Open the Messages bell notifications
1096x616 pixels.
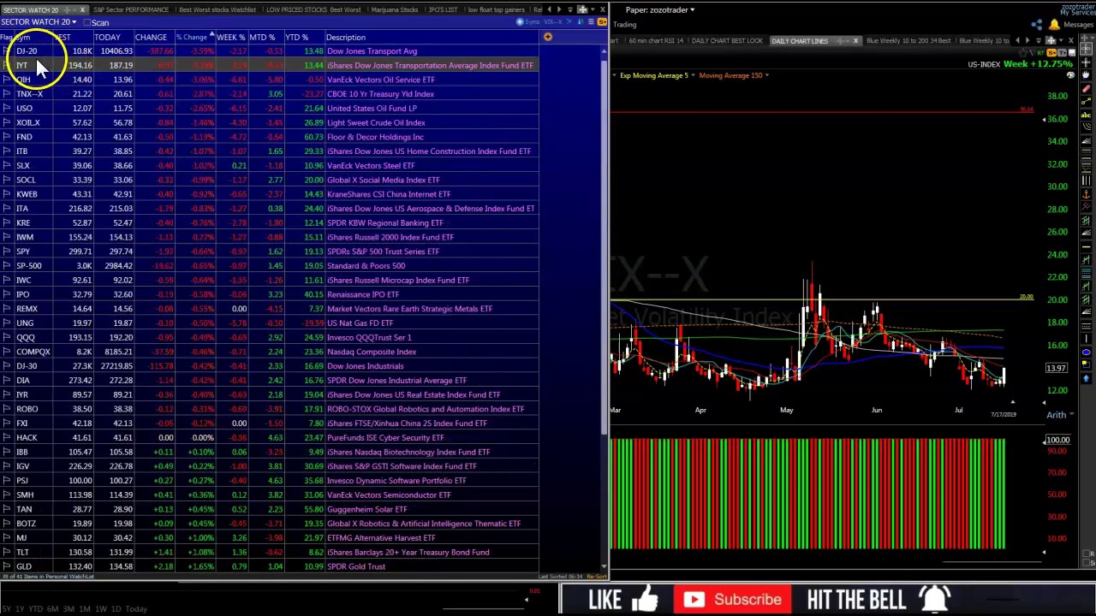tap(1054, 25)
